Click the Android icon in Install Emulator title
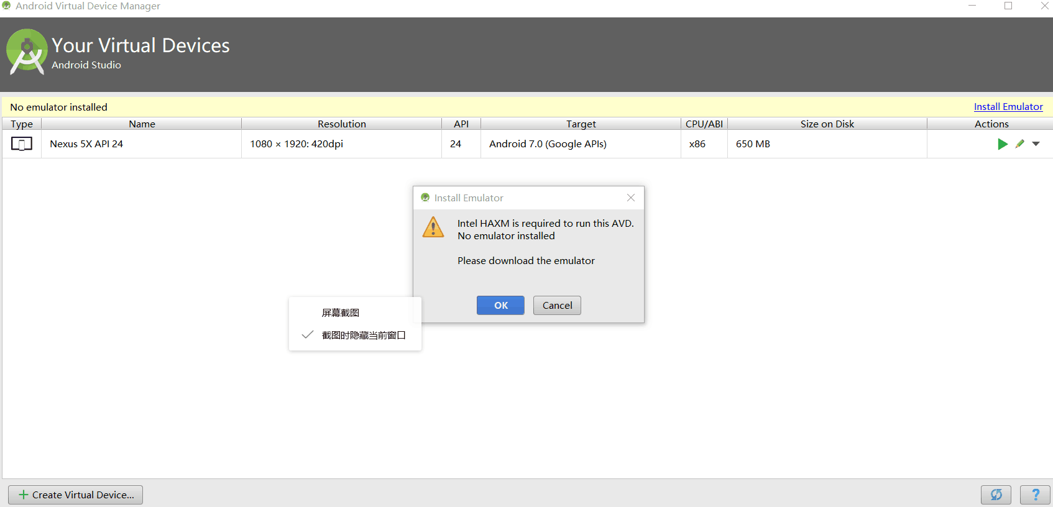Image resolution: width=1053 pixels, height=507 pixels. (425, 198)
